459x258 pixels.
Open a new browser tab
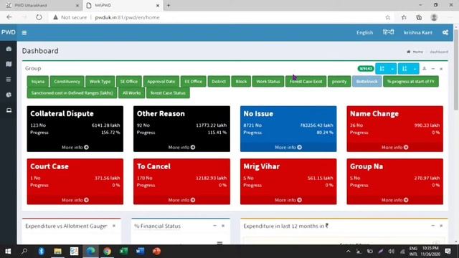[x=169, y=5]
